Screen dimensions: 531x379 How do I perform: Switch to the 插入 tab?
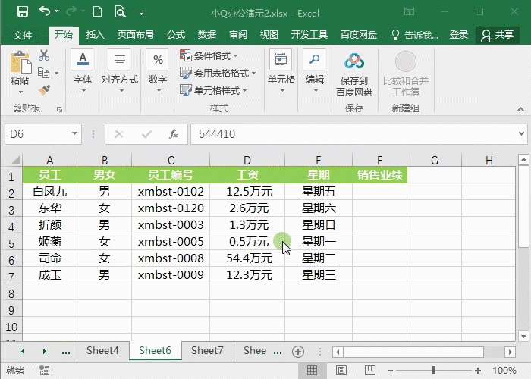click(95, 35)
